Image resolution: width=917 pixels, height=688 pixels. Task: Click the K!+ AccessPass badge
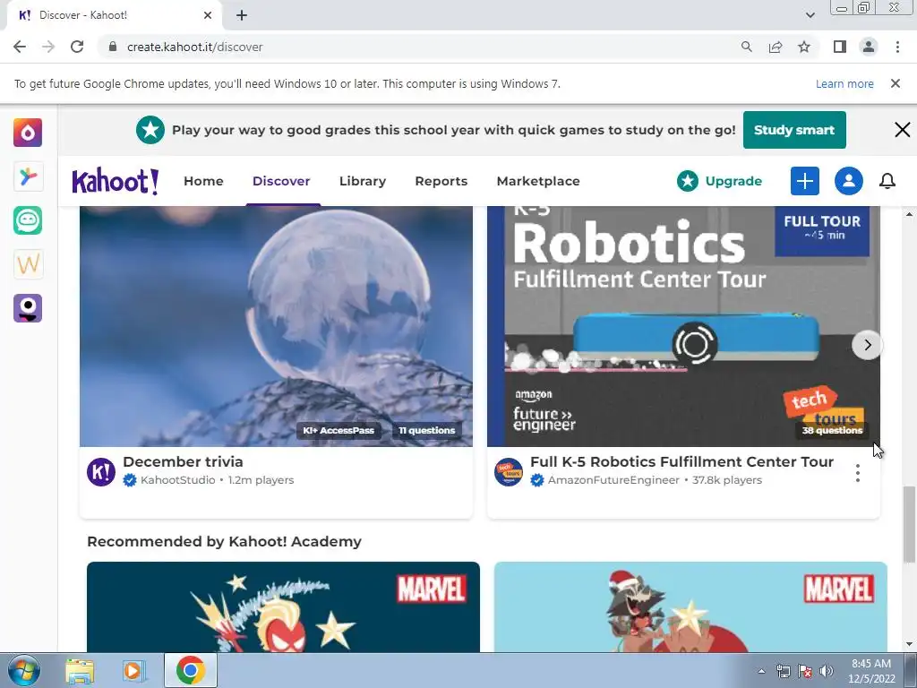point(339,431)
